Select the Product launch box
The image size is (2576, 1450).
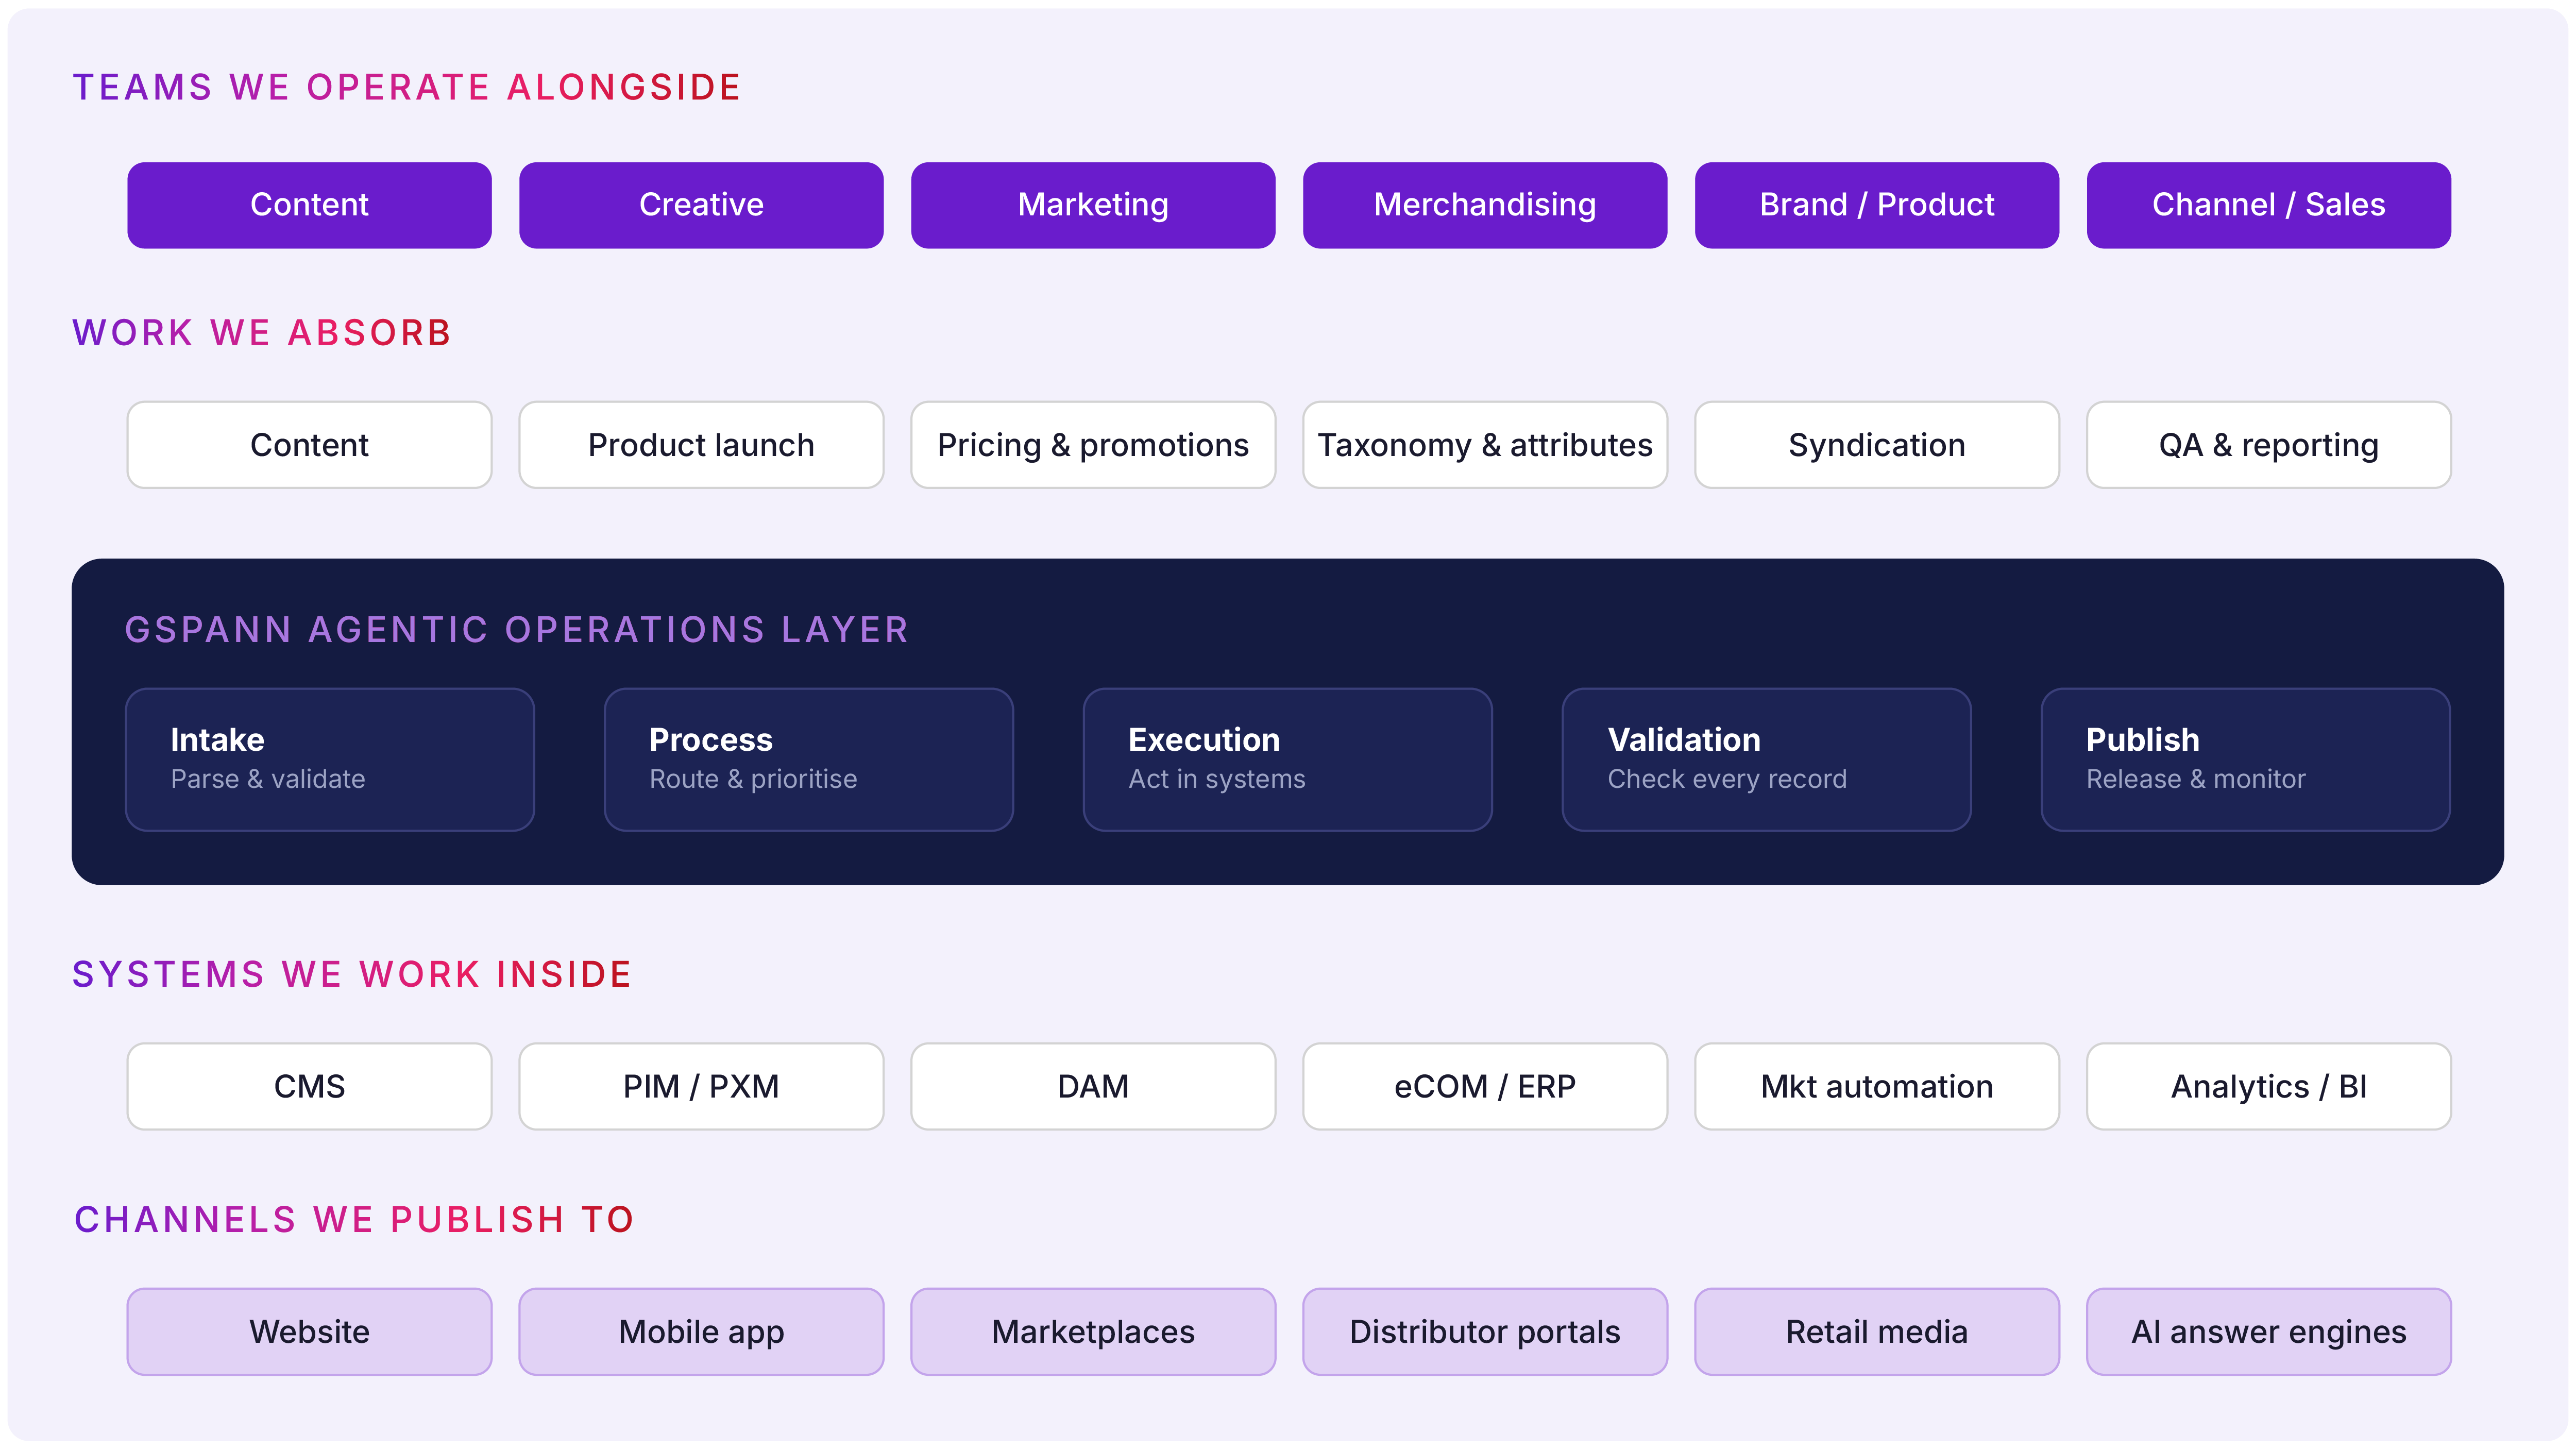701,445
